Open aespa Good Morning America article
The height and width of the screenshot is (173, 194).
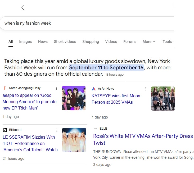click(30, 102)
